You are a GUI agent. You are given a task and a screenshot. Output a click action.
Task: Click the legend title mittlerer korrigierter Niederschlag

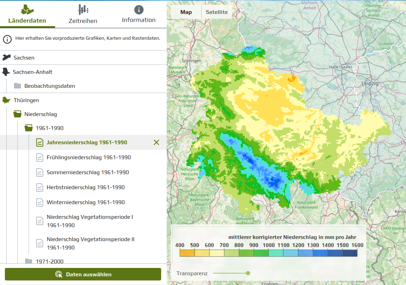coord(292,237)
